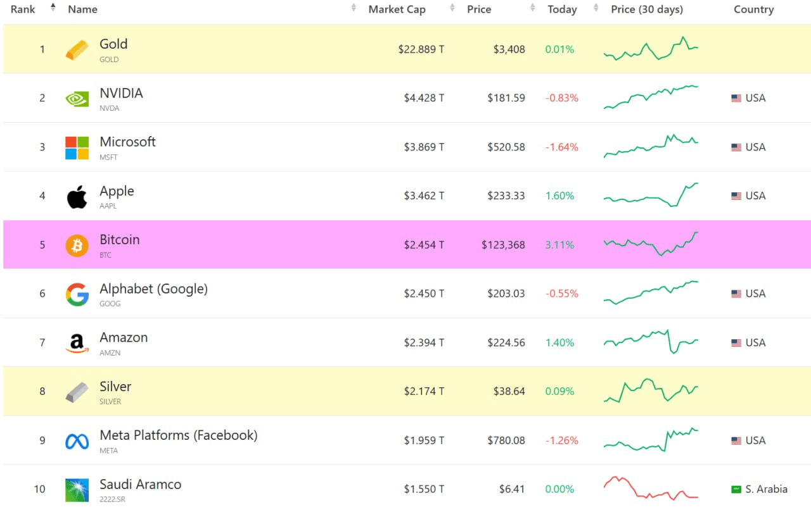Click the NVIDIA logo icon
The image size is (811, 510).
(77, 99)
